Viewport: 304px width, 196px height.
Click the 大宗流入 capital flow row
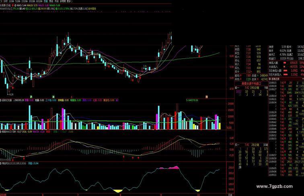[x=286, y=67]
